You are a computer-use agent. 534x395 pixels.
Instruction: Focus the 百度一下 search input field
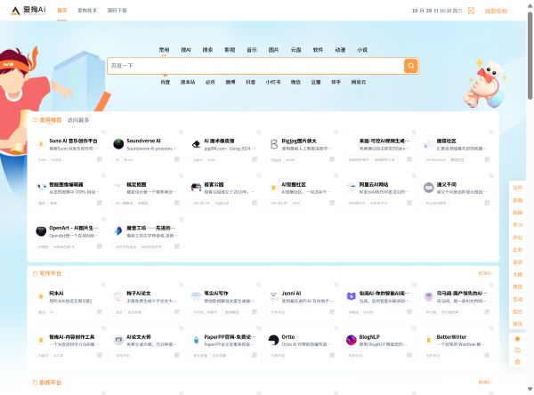(x=254, y=66)
